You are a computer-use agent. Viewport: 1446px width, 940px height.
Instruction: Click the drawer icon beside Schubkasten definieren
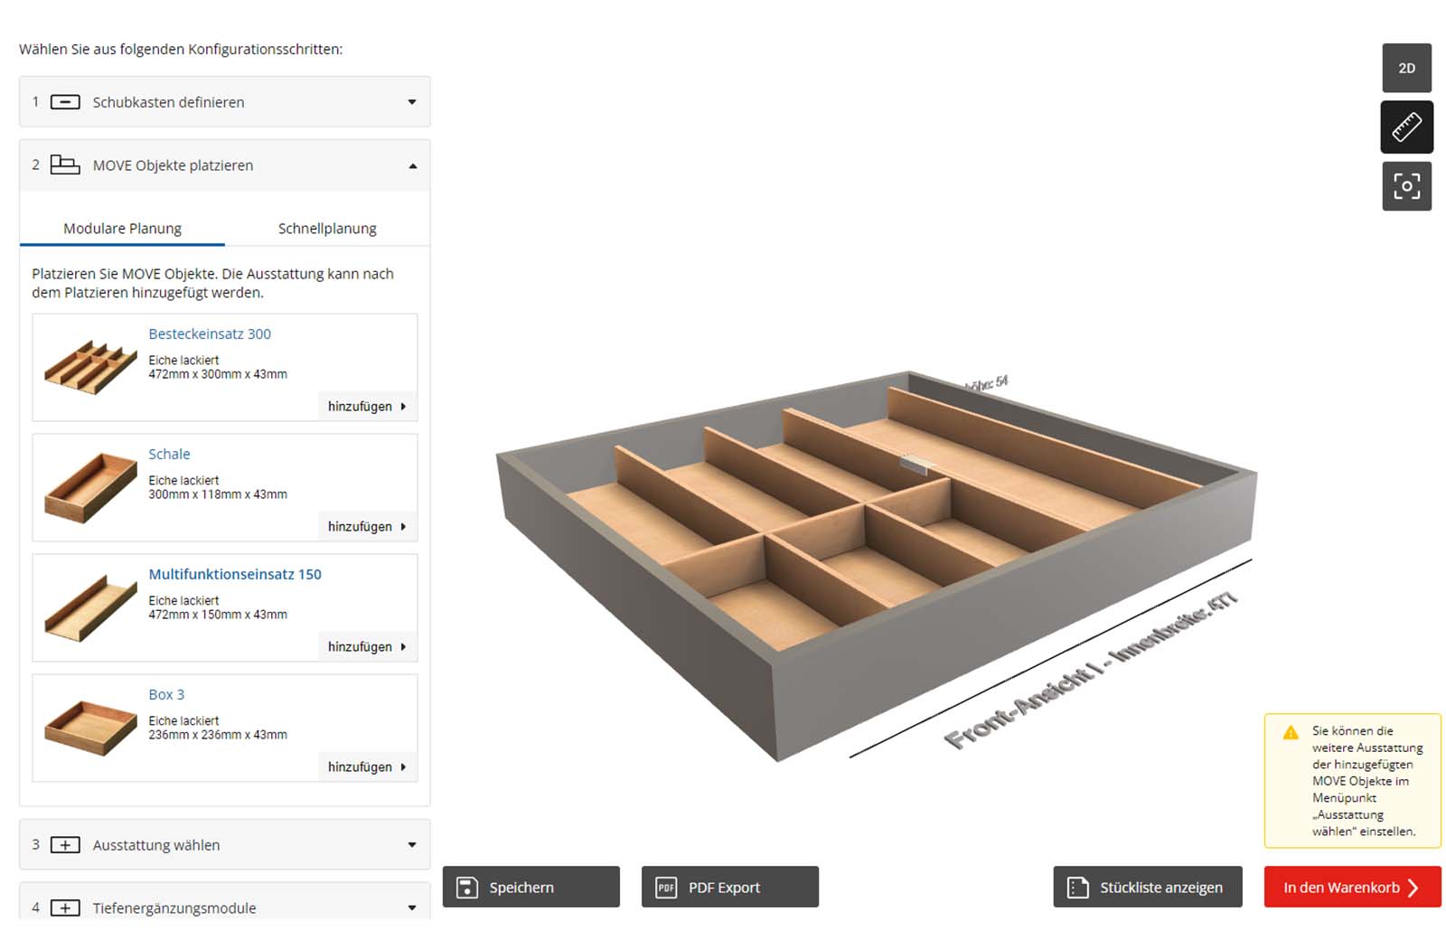click(x=64, y=102)
